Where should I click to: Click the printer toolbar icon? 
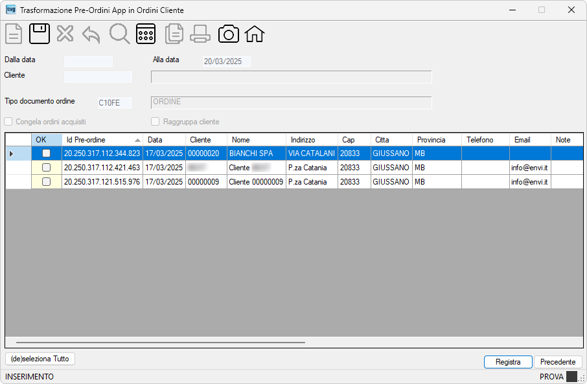[200, 34]
